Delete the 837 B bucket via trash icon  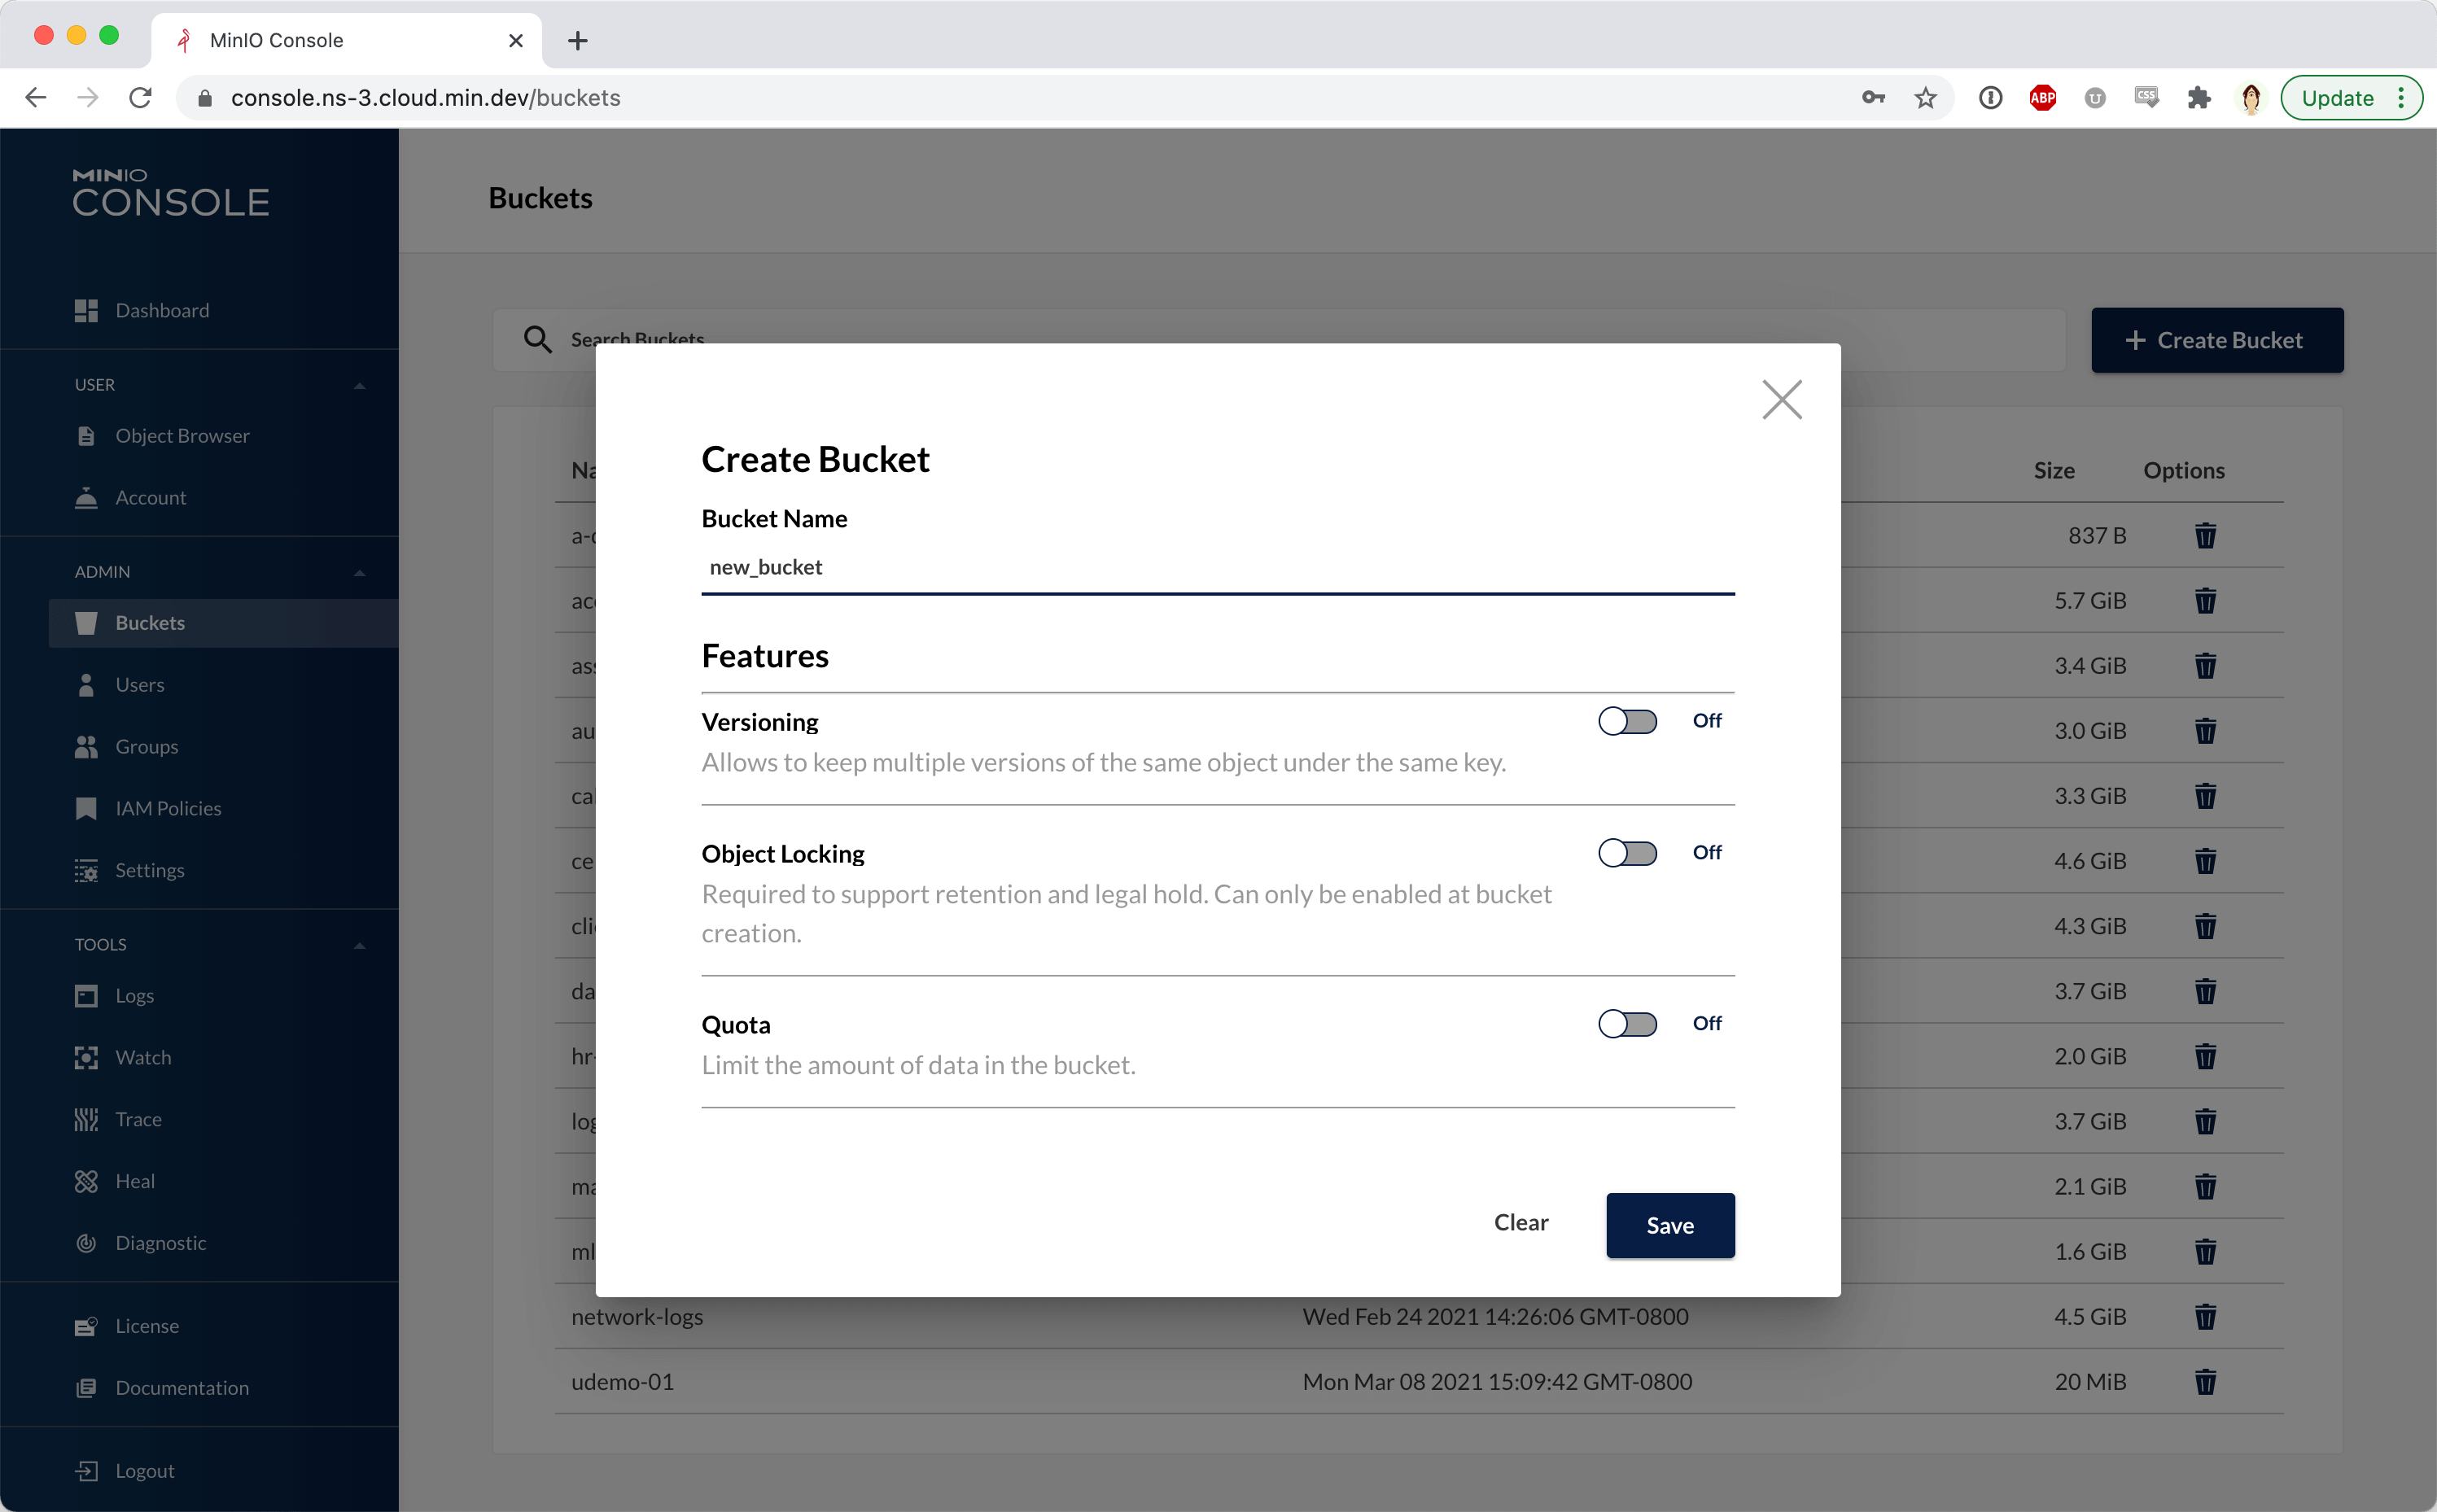pyautogui.click(x=2205, y=536)
